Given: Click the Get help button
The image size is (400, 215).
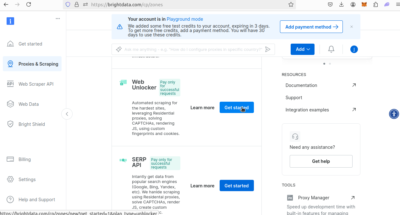Looking at the screenshot, I should pyautogui.click(x=321, y=161).
